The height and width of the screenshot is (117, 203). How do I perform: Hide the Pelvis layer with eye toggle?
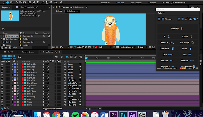pos(2,105)
